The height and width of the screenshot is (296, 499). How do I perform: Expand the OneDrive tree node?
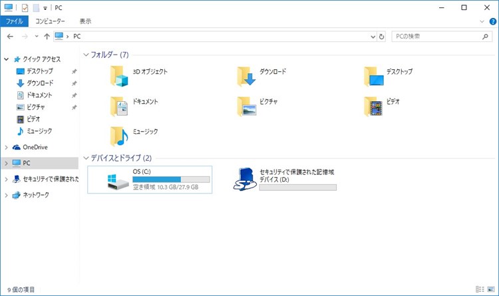point(7,147)
